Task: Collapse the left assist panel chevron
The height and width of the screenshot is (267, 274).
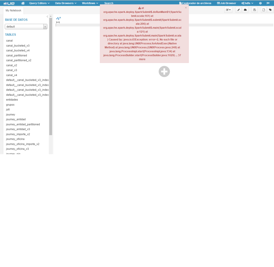Action: pyautogui.click(x=47, y=17)
